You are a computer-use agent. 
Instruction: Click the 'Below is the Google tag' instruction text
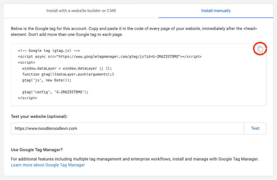tap(134, 31)
